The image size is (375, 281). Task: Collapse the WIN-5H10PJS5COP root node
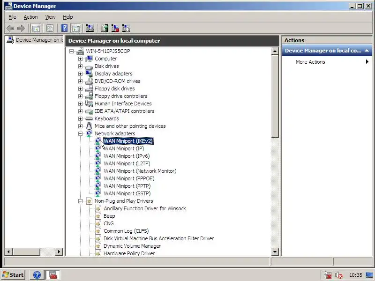click(71, 51)
